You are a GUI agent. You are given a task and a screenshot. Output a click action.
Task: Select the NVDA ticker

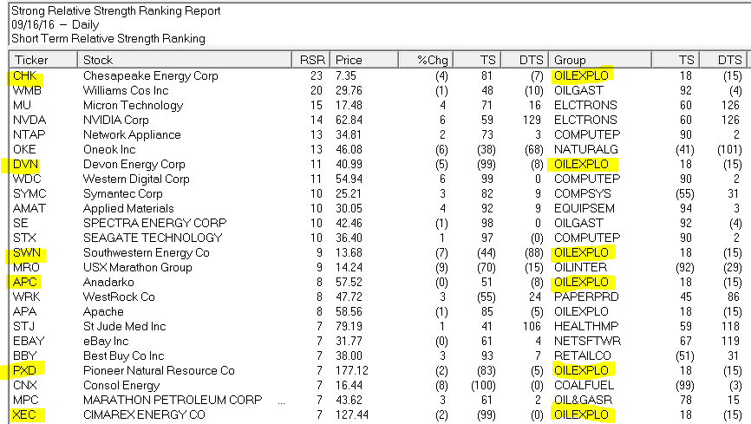(29, 121)
